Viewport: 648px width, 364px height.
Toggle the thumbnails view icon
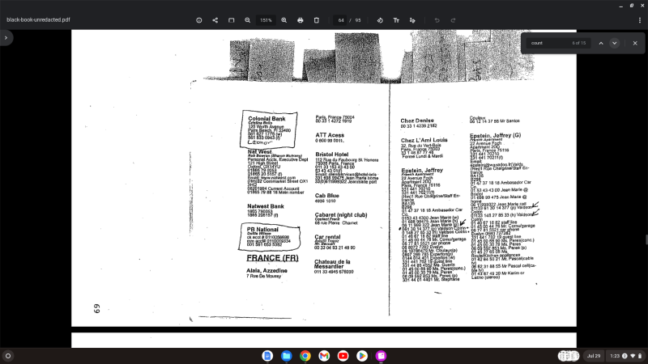231,20
